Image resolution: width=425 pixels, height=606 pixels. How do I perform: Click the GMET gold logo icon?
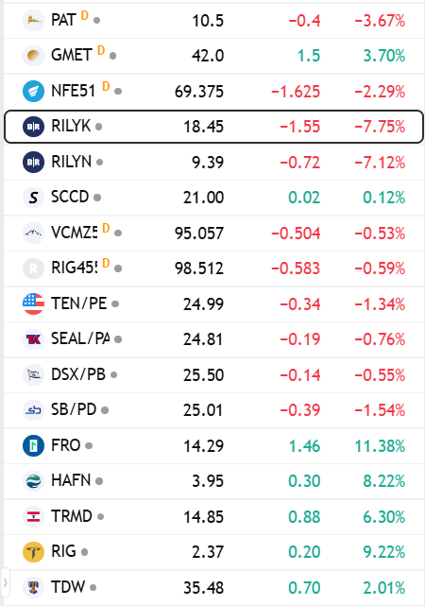(x=33, y=56)
